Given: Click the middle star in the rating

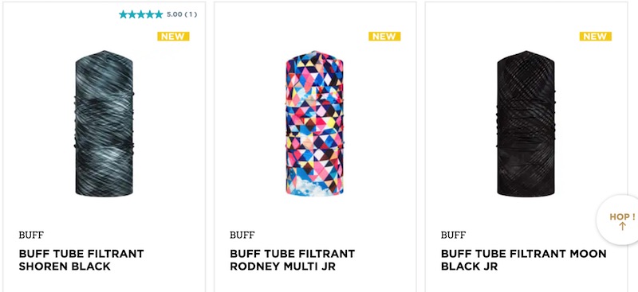Looking at the screenshot, I should pos(141,14).
